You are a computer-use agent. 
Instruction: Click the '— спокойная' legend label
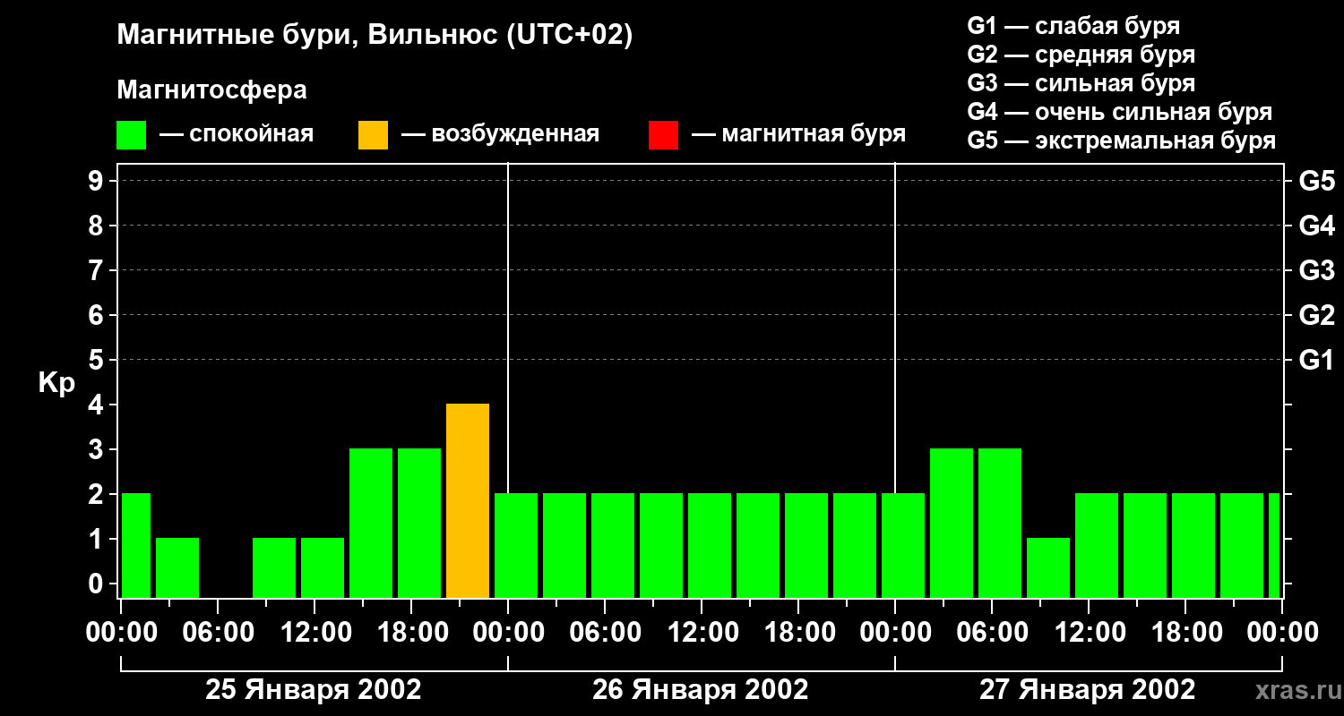[237, 135]
